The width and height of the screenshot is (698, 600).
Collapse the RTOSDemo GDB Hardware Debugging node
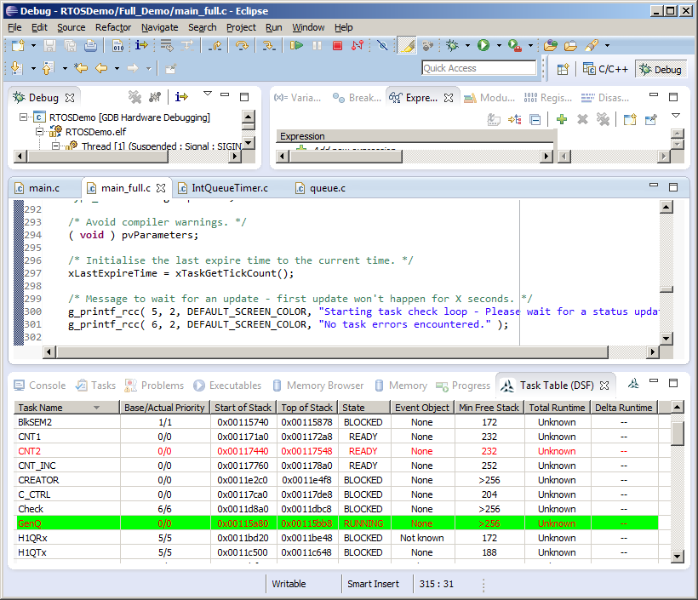point(23,117)
